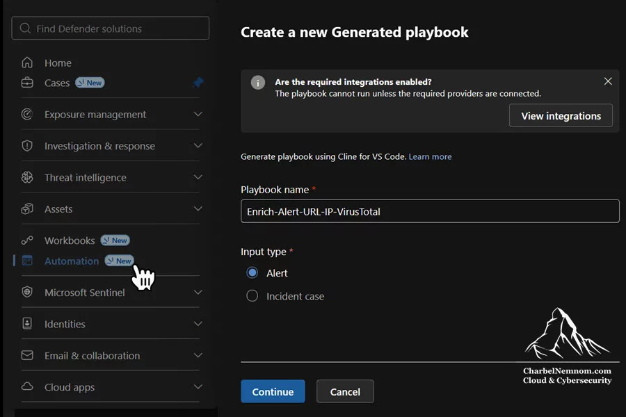Click the View integrations button

[561, 116]
